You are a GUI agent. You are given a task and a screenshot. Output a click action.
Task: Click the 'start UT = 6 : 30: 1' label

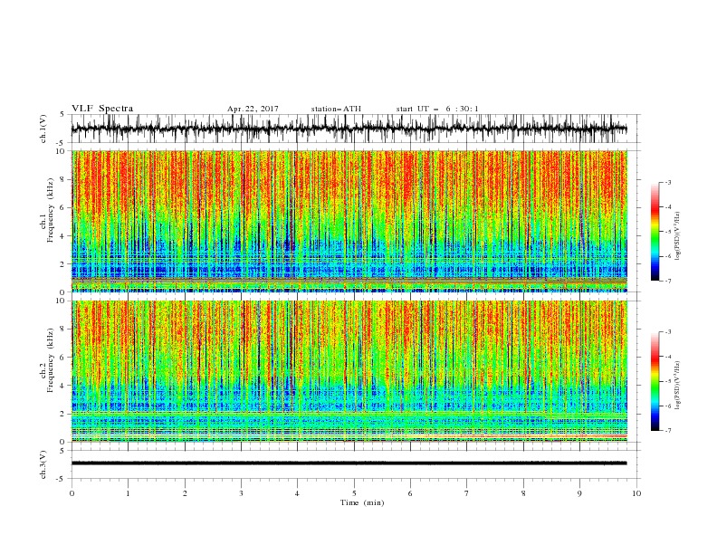point(437,109)
